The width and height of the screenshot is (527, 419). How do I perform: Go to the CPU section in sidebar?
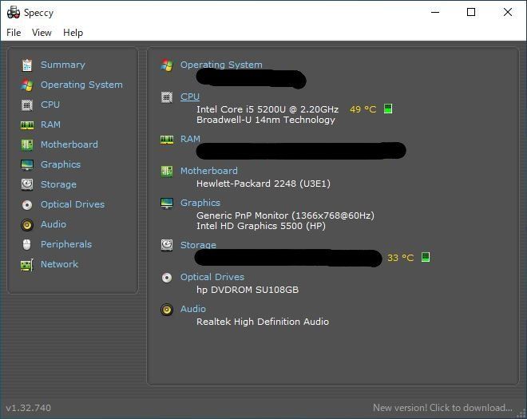click(50, 105)
